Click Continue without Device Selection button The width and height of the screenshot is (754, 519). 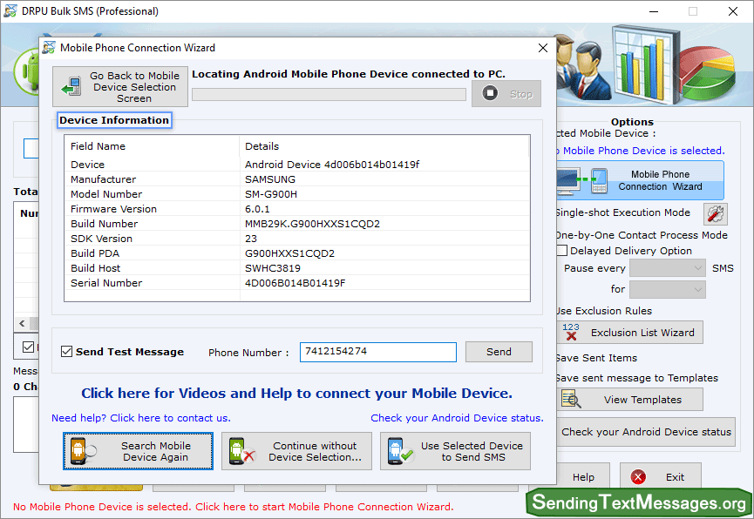pos(296,451)
